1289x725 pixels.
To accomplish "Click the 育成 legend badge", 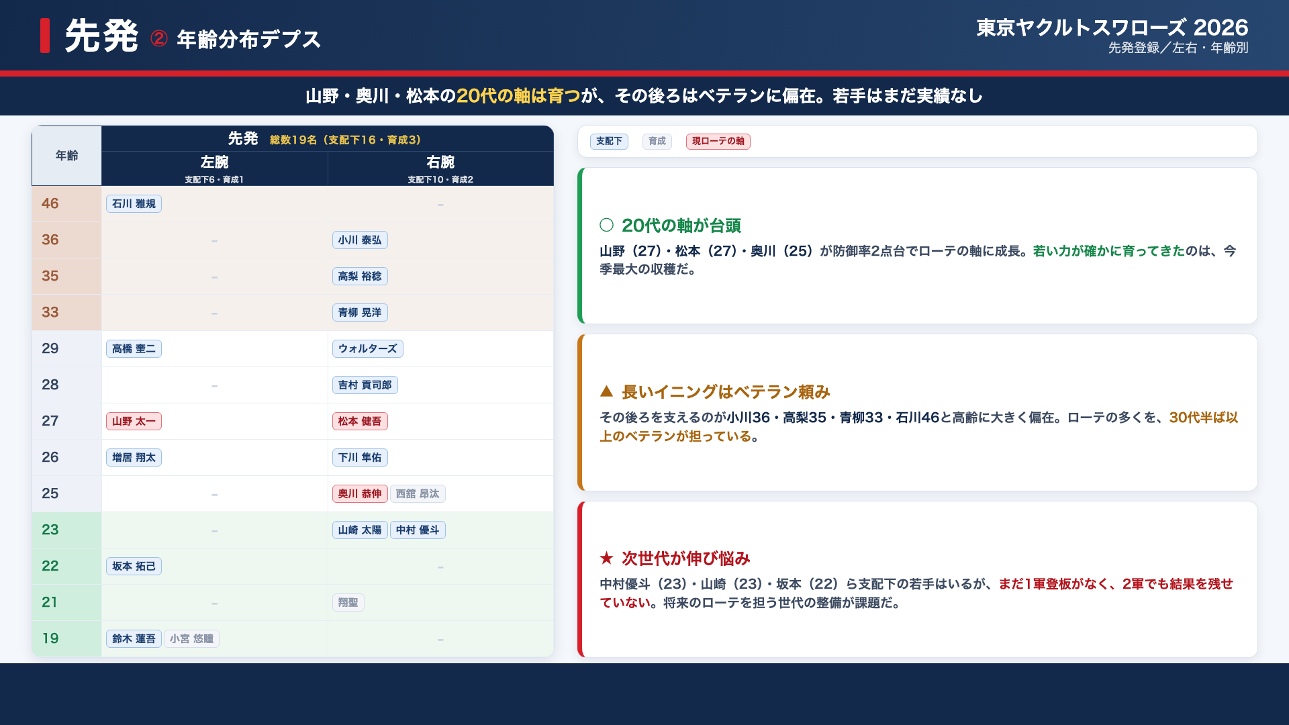I will point(657,142).
